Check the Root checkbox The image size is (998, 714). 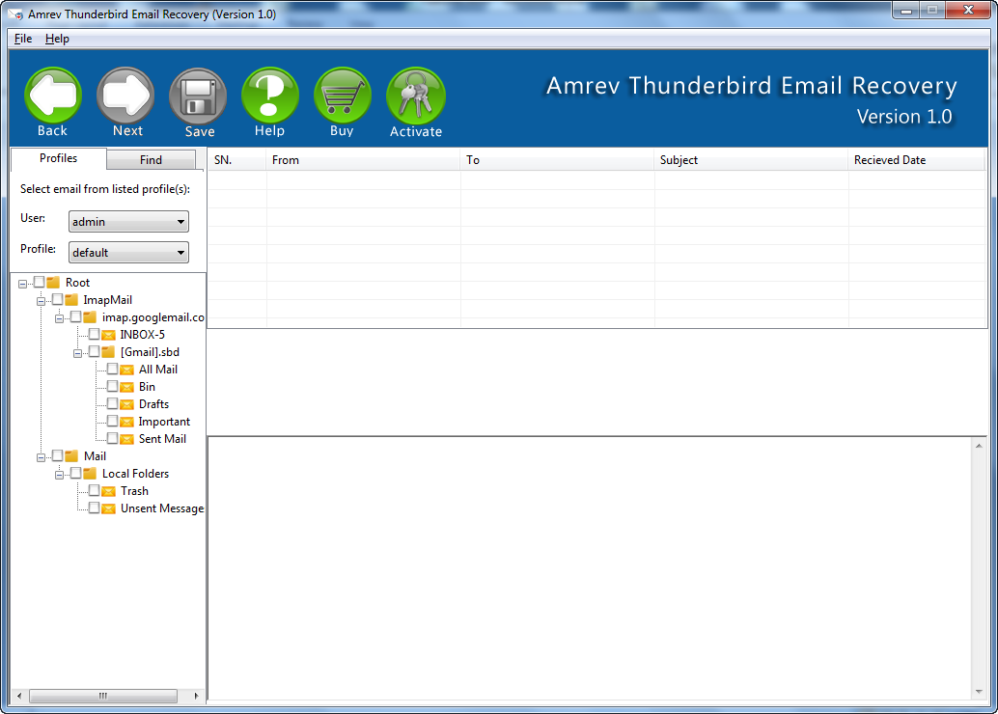39,282
